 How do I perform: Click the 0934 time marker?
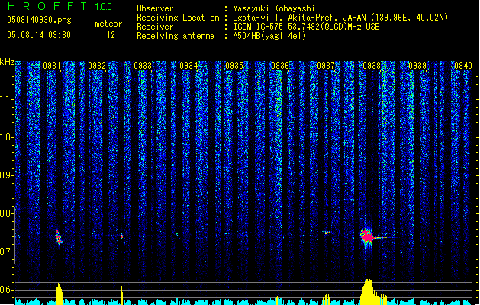[x=188, y=65]
